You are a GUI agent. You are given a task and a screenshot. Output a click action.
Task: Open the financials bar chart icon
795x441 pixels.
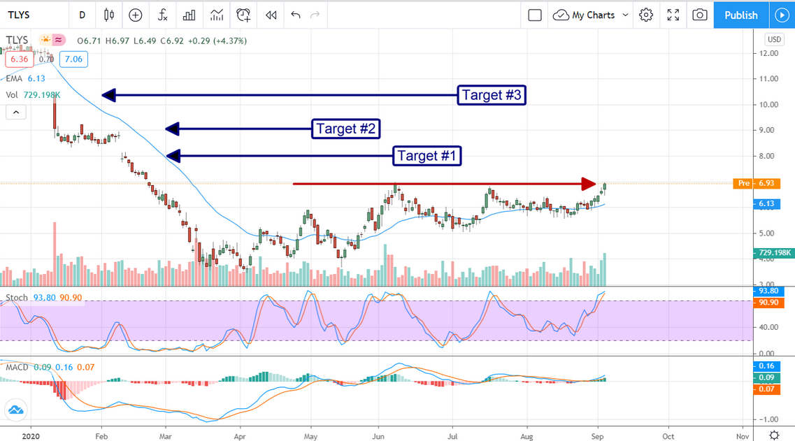[x=189, y=15]
